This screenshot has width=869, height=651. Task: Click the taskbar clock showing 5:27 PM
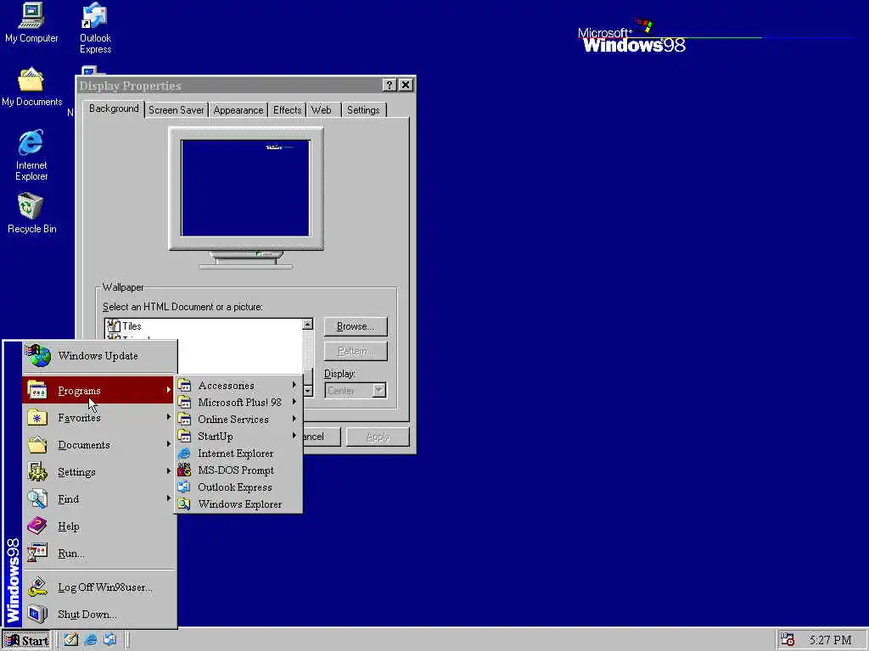click(x=830, y=640)
